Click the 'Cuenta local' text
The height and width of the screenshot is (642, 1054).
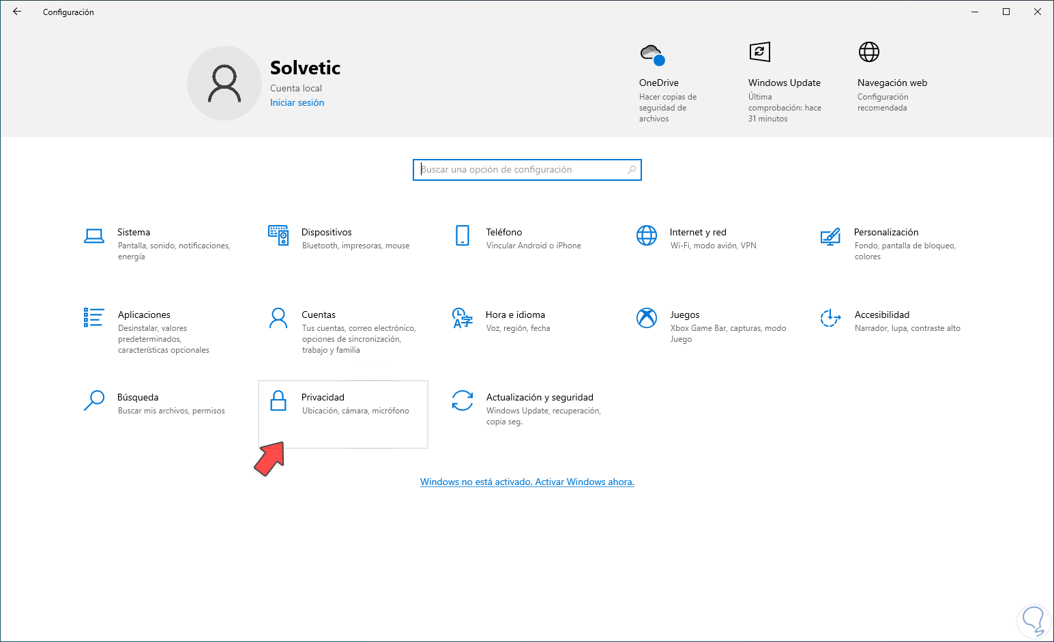(296, 89)
